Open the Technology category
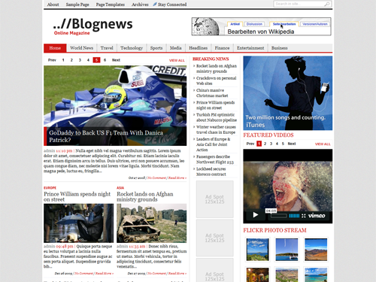 click(132, 48)
